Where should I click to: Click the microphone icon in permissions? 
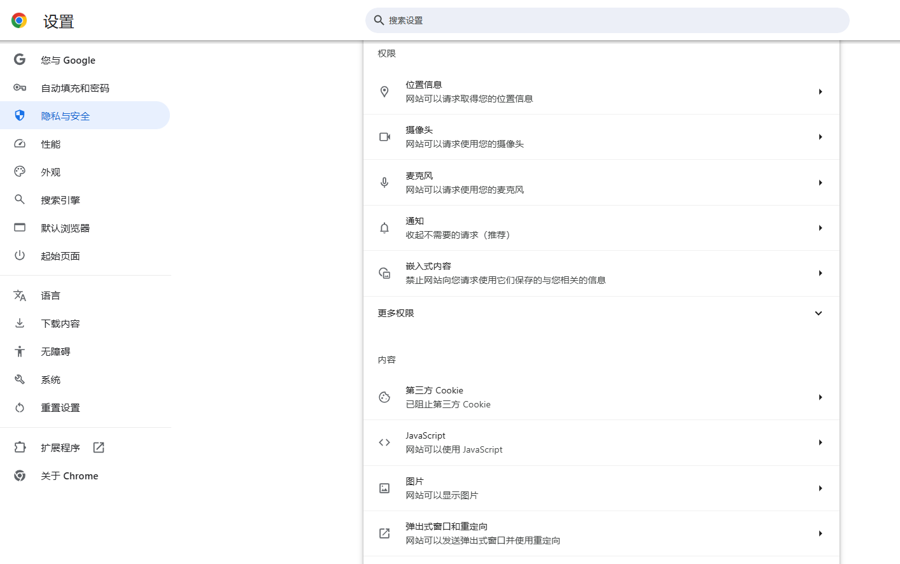pos(384,183)
